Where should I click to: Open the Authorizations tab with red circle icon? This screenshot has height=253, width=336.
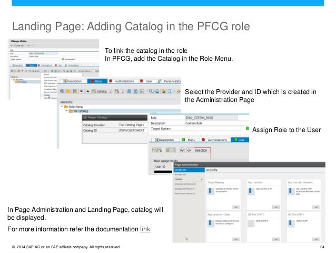(x=215, y=140)
